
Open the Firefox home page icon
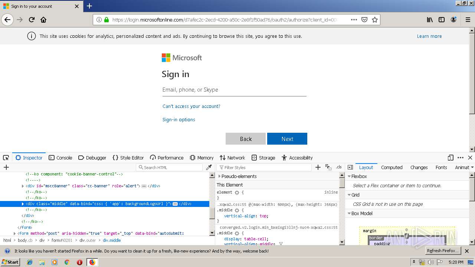[x=43, y=20]
